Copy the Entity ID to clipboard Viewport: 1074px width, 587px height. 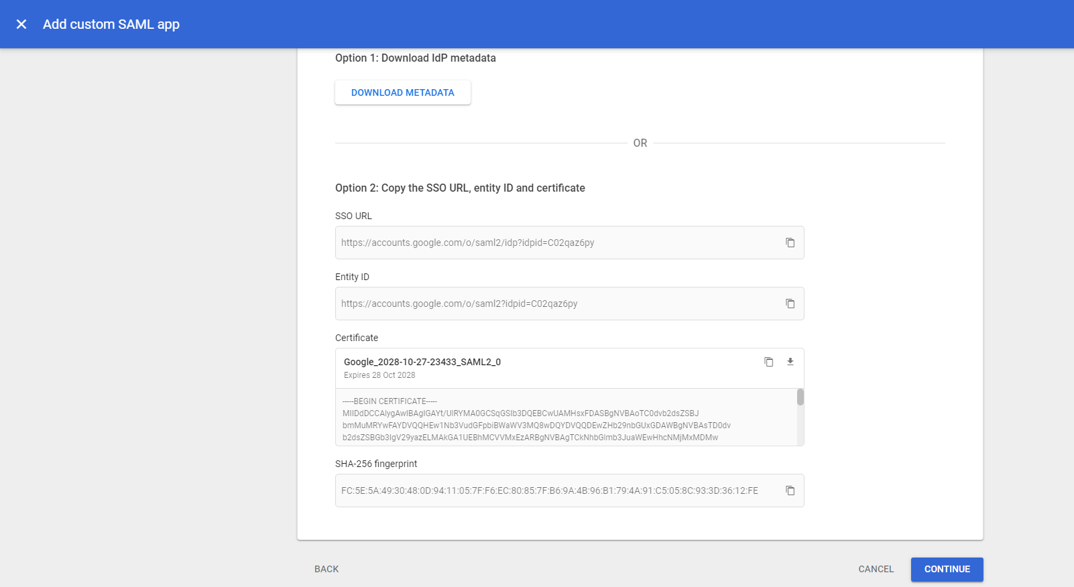point(790,304)
